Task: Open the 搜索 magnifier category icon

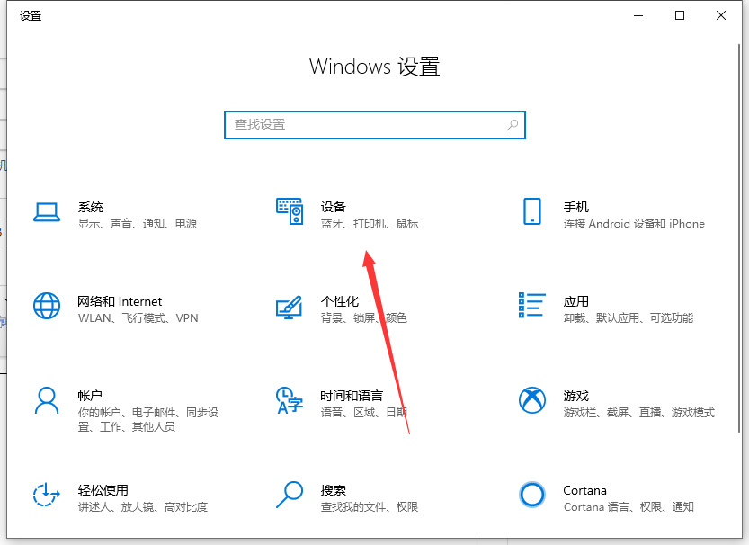Action: coord(290,495)
